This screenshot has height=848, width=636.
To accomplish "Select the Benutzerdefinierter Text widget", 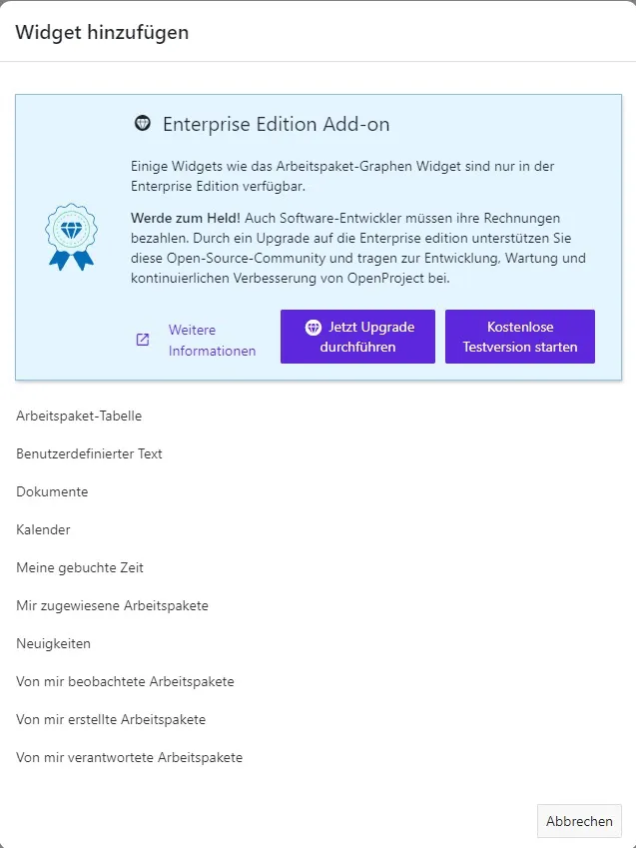I will (x=89, y=453).
